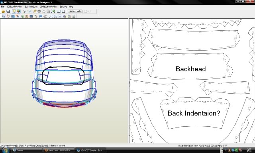
Task: Save the file with the floppy disk icon
Action: 8,12
